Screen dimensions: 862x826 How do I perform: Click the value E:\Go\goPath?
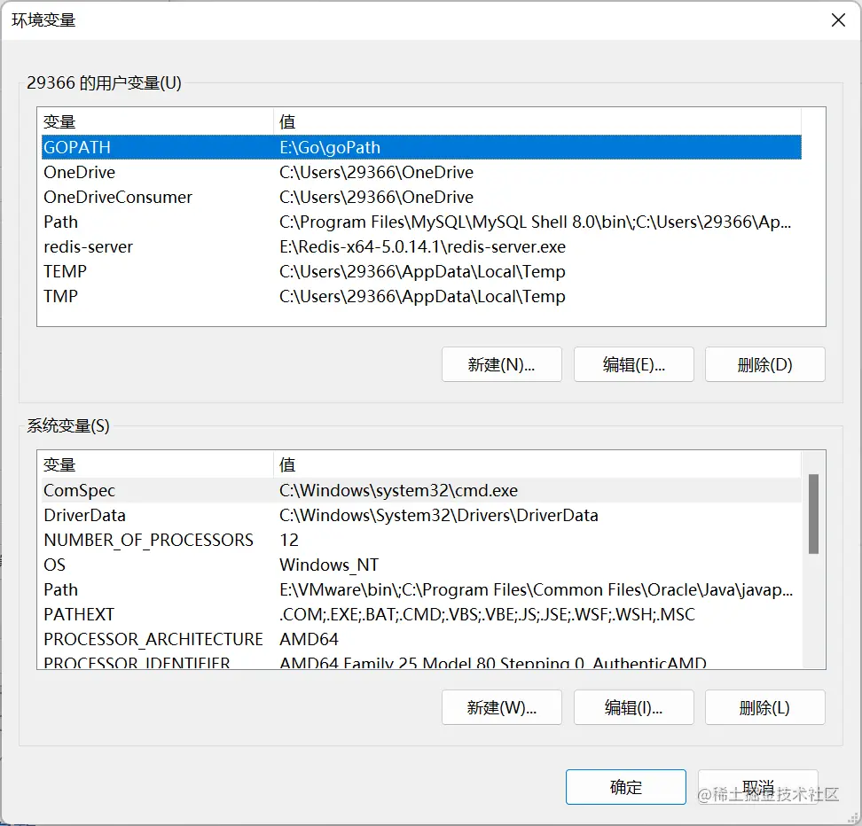click(330, 147)
